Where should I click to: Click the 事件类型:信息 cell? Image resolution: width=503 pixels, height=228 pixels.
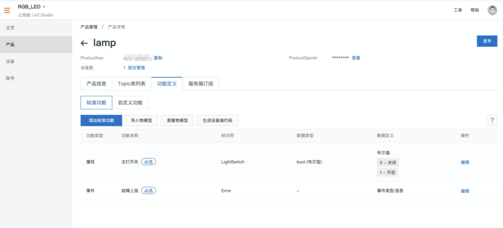(390, 190)
